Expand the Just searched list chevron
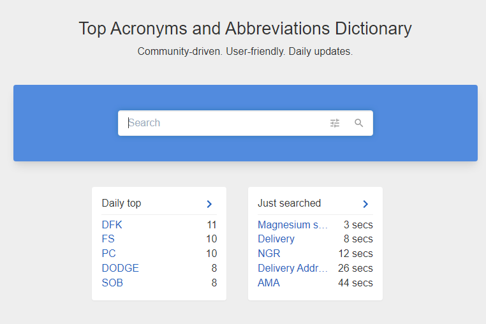486x324 pixels. coord(365,203)
